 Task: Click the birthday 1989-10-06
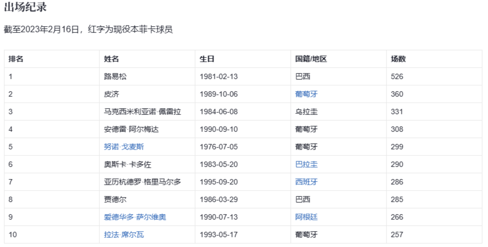coord(219,94)
